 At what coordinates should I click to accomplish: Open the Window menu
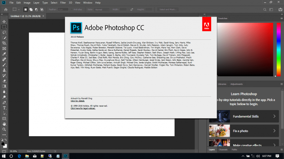coord(88,3)
